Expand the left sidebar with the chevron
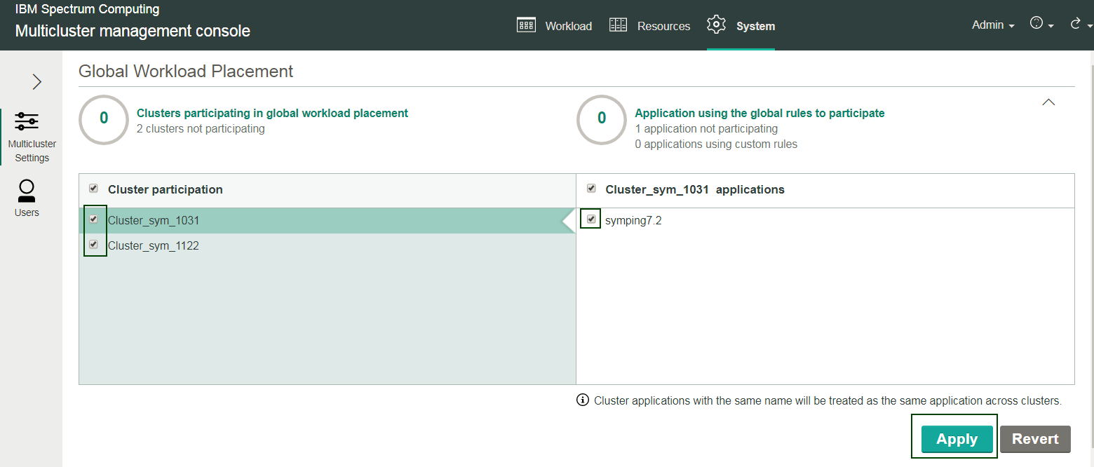The height and width of the screenshot is (467, 1094). (x=37, y=82)
